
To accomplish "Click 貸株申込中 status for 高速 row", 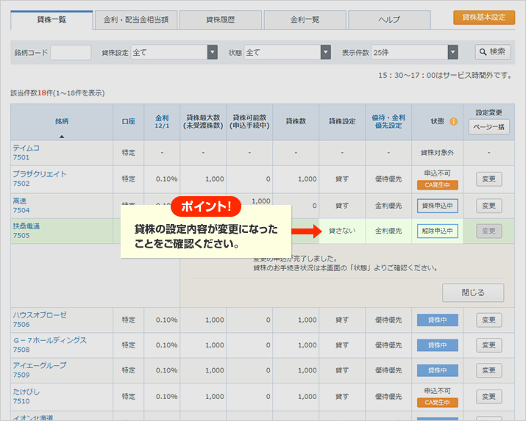I will click(x=437, y=206).
